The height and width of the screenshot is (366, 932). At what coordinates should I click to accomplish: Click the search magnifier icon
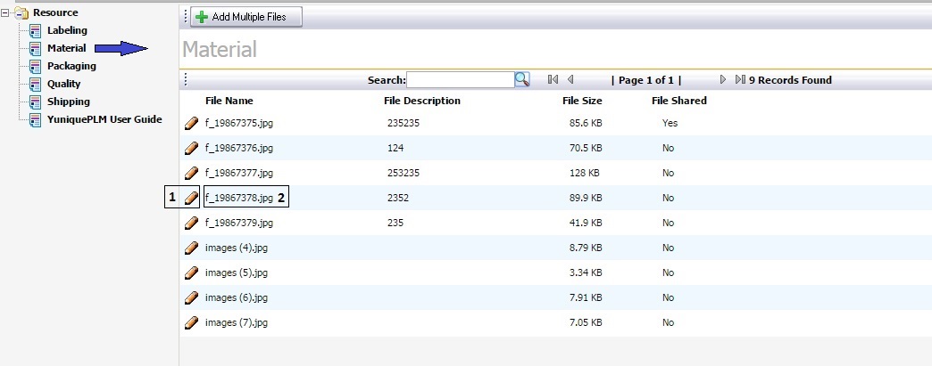pos(522,80)
